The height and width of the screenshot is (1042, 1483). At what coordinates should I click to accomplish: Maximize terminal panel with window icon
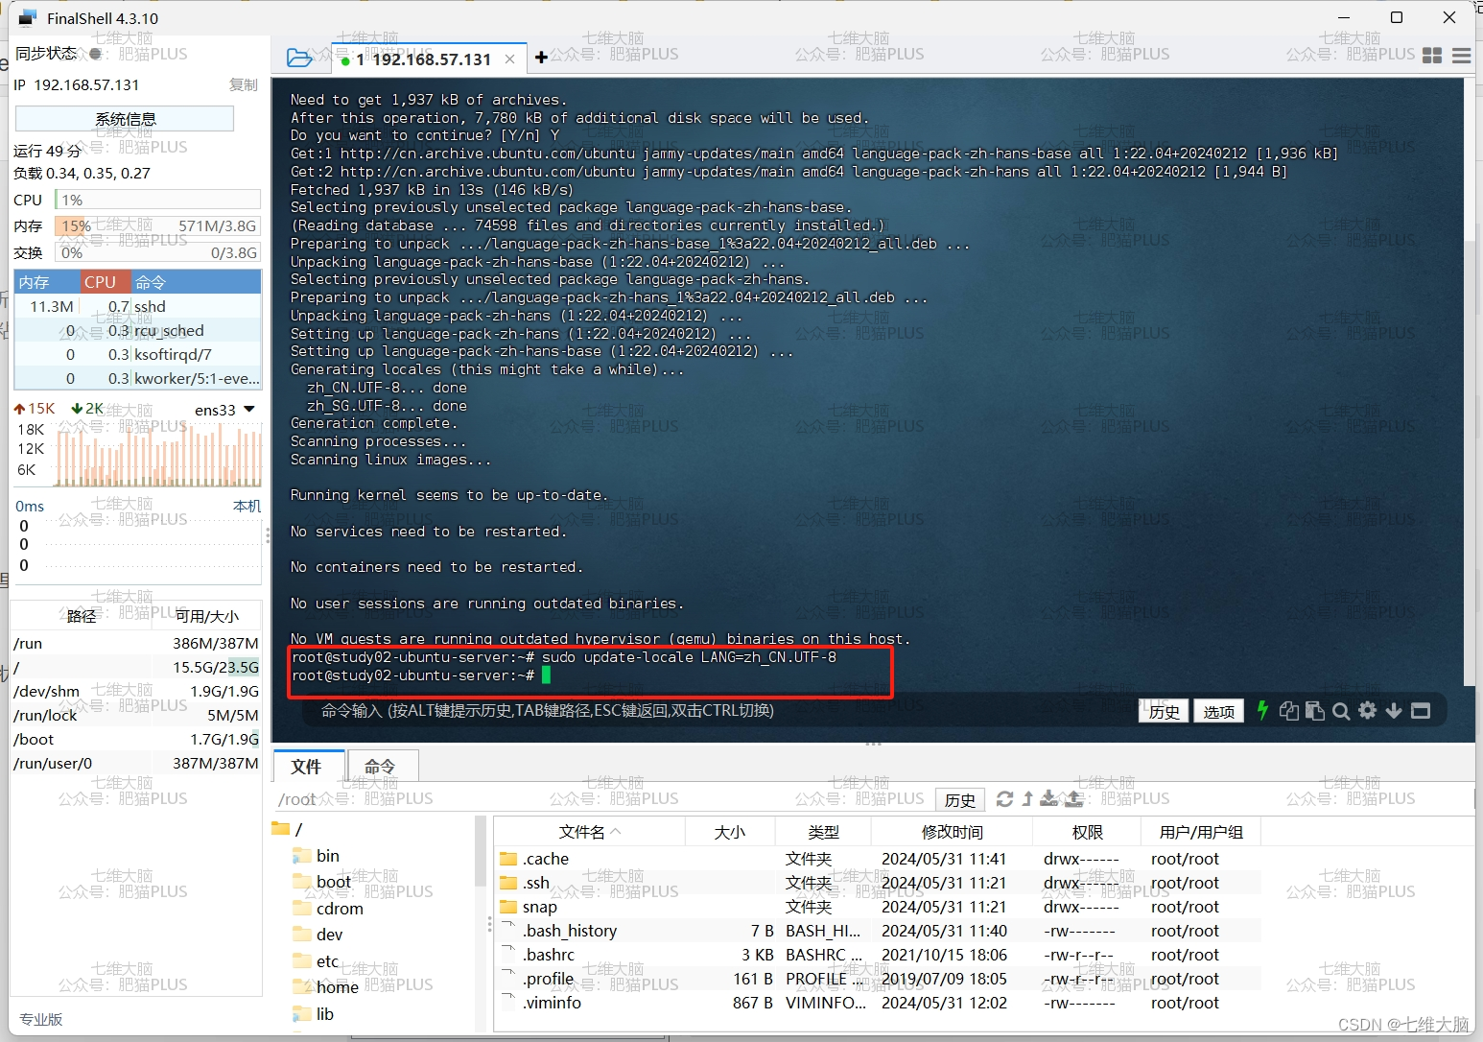1421,711
